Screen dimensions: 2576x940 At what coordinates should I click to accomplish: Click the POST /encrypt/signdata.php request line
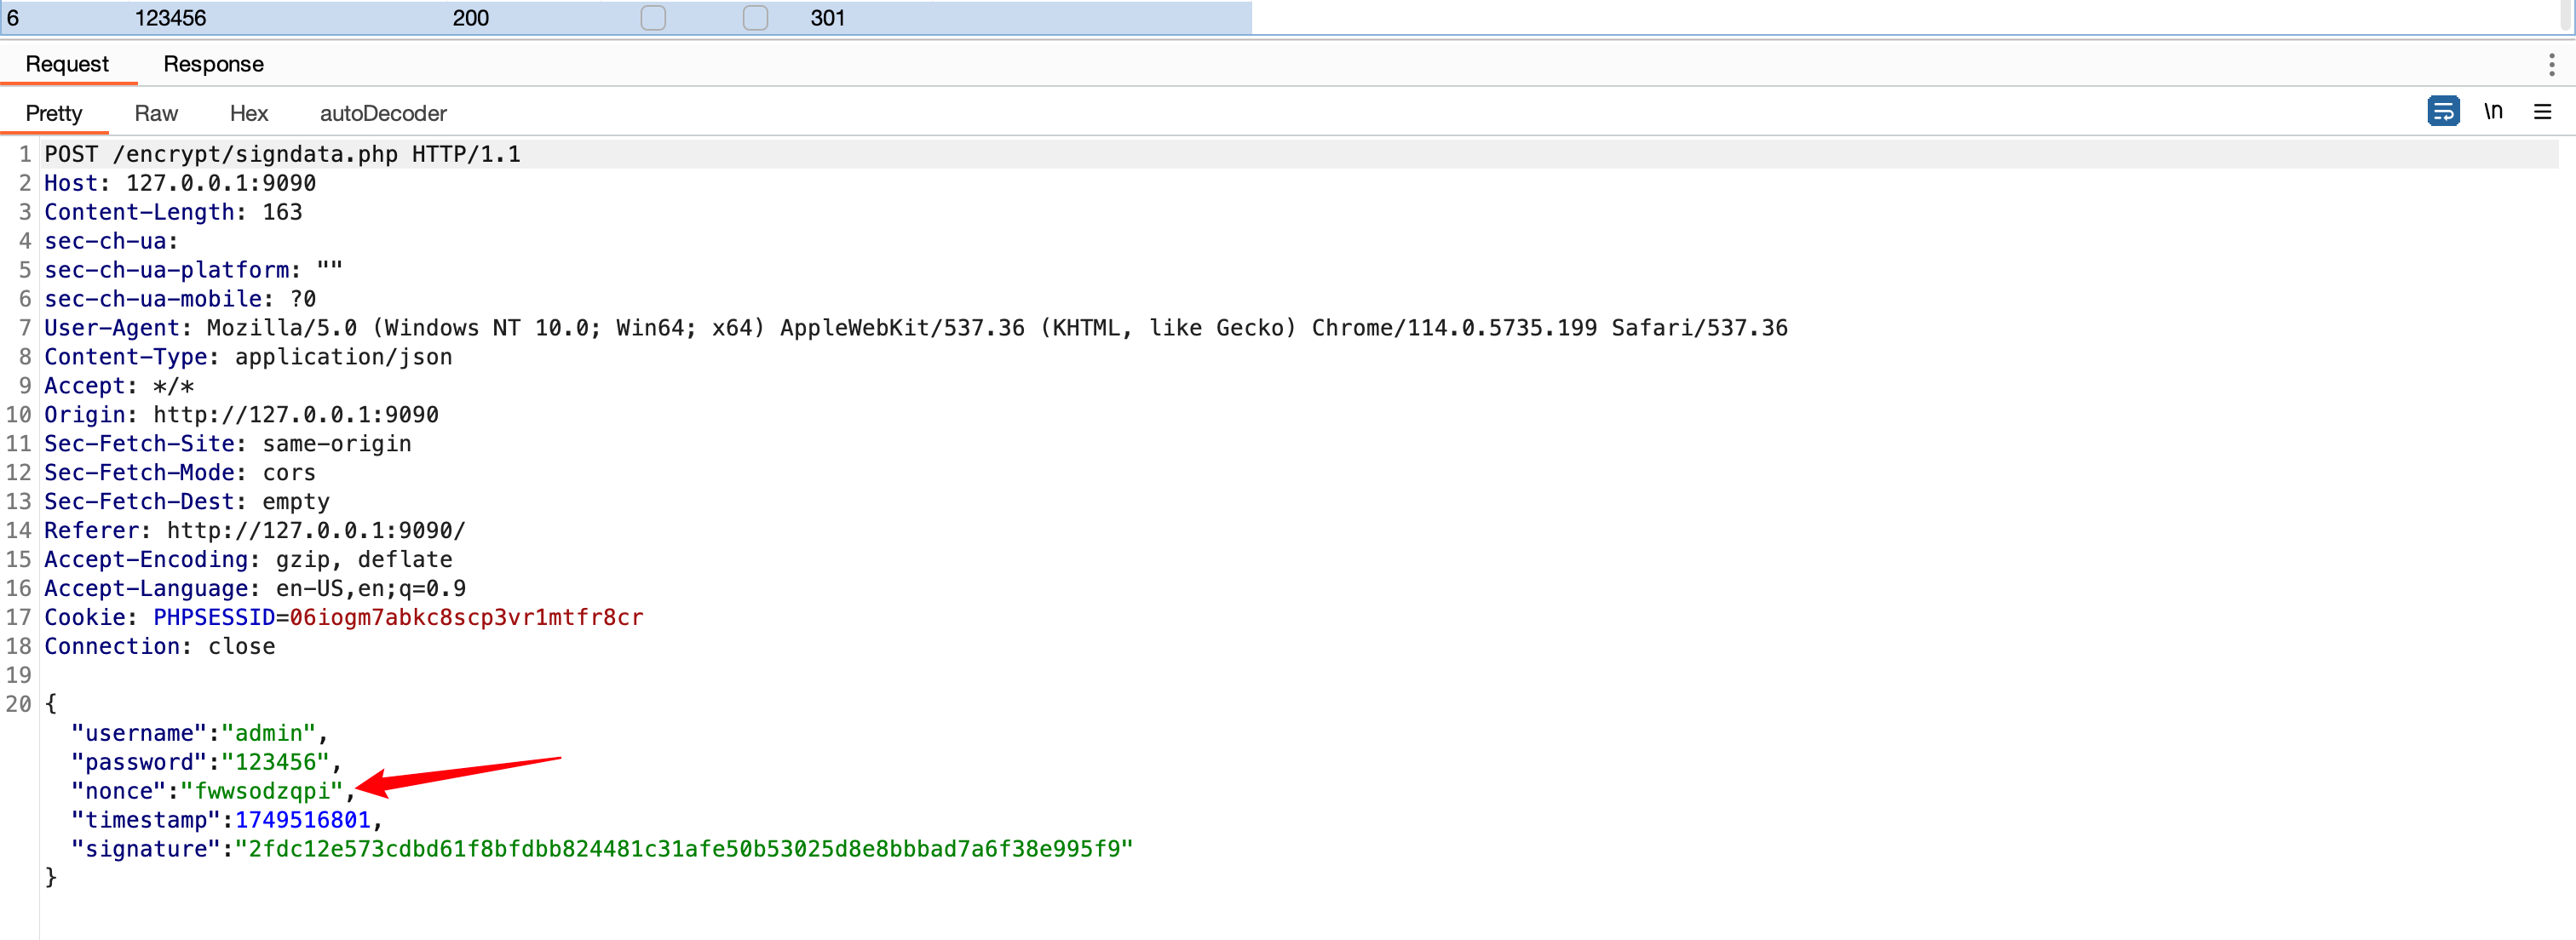pyautogui.click(x=282, y=154)
